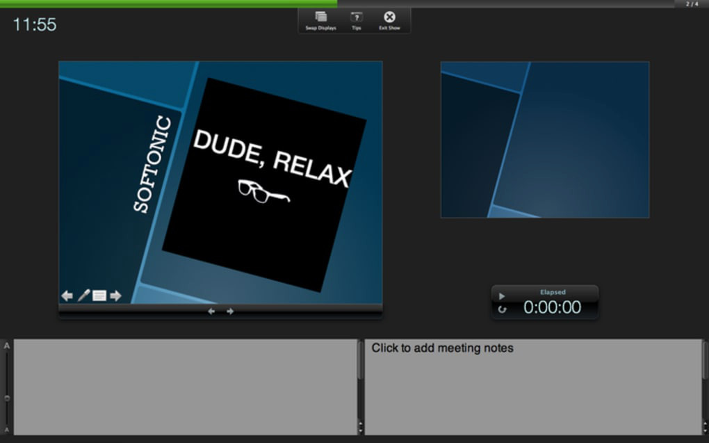This screenshot has height=443, width=709.
Task: Click the small right arrow below the slide
Action: 230,312
